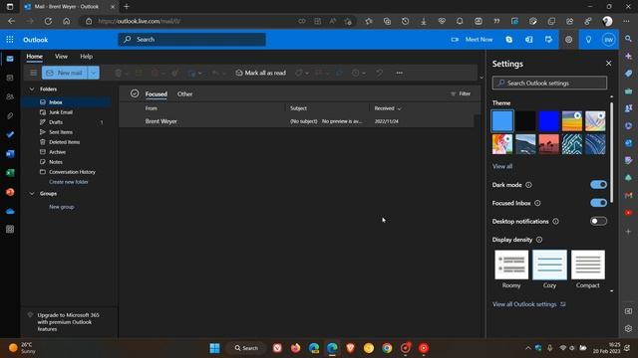Click Mark all as read
638x358 pixels.
pos(261,73)
